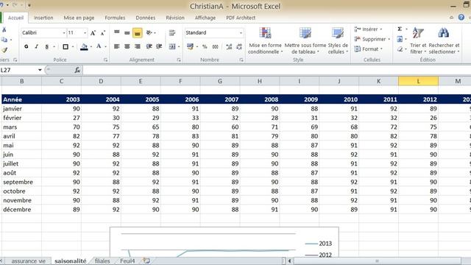Open Alignement dialog launcher
The height and width of the screenshot is (265, 471).
click(179, 60)
